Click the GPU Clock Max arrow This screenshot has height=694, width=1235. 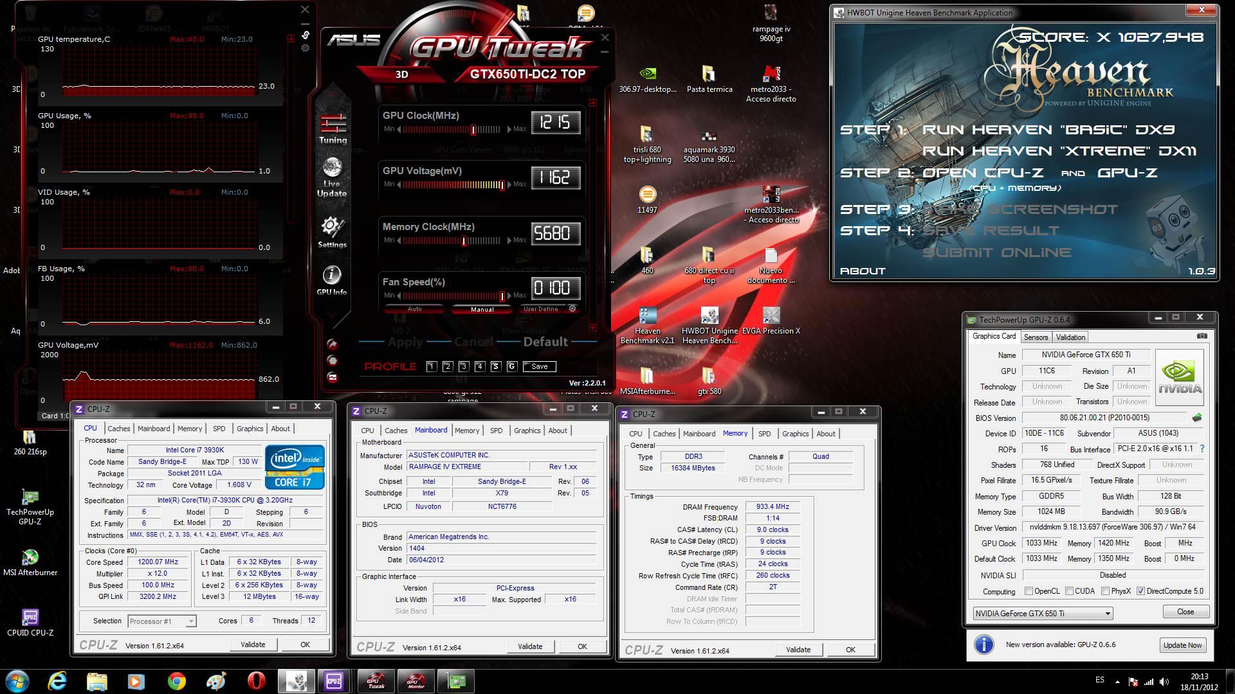pyautogui.click(x=509, y=129)
